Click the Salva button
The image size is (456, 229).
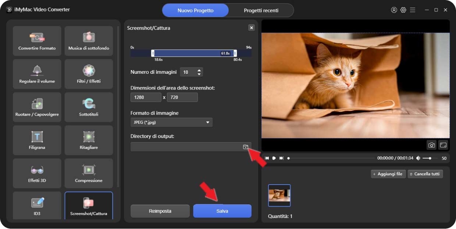click(222, 211)
